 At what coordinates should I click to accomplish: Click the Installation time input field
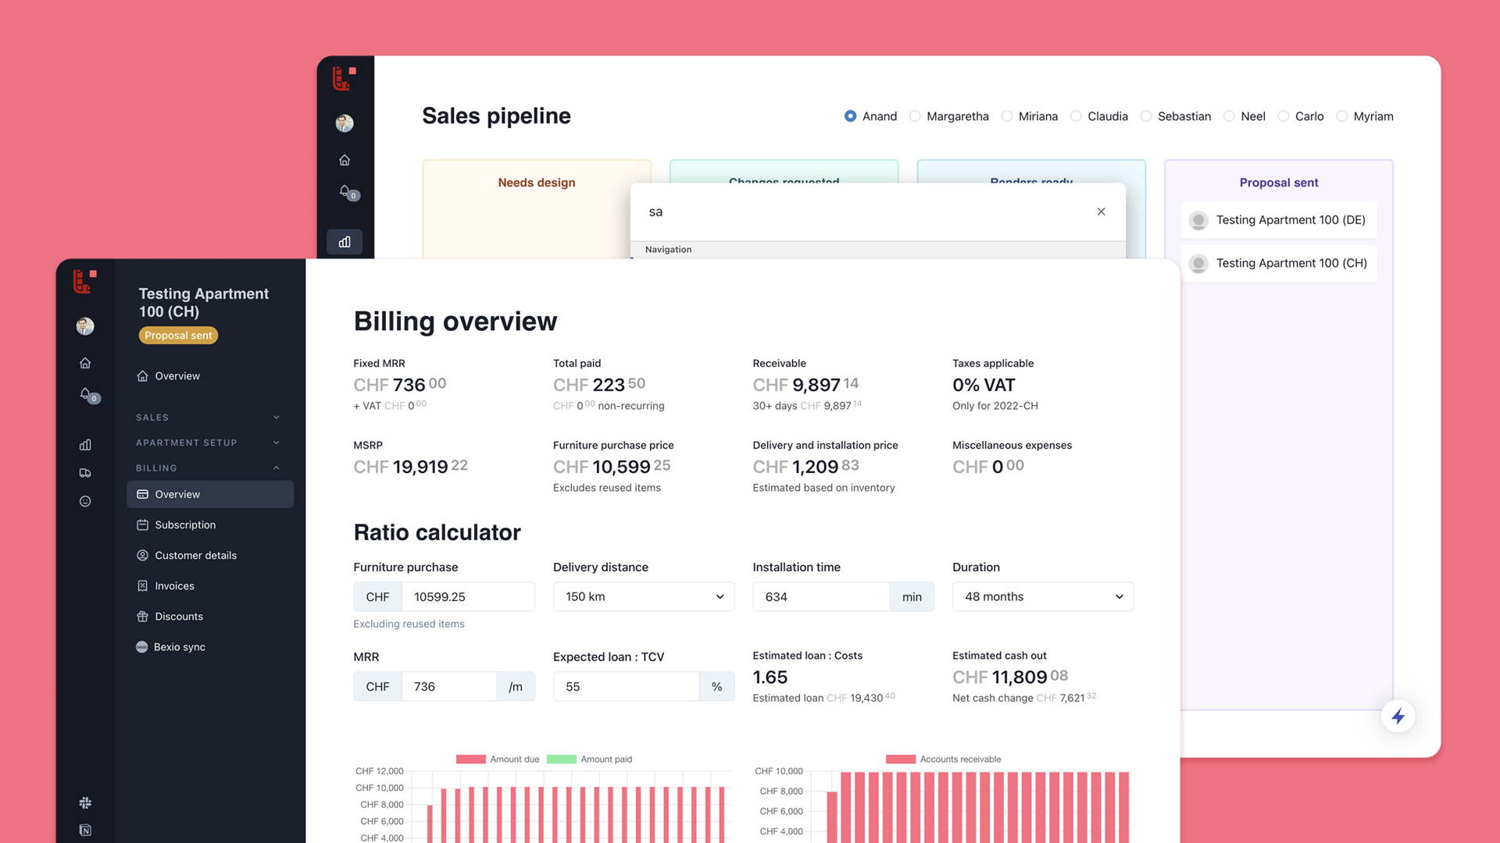point(820,596)
